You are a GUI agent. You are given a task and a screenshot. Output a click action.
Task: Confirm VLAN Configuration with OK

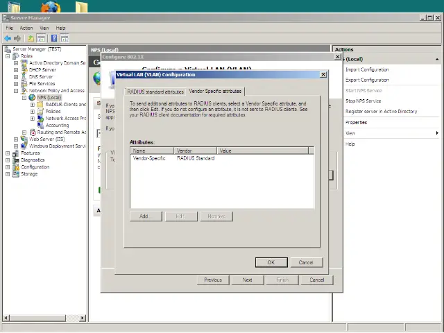click(x=271, y=262)
